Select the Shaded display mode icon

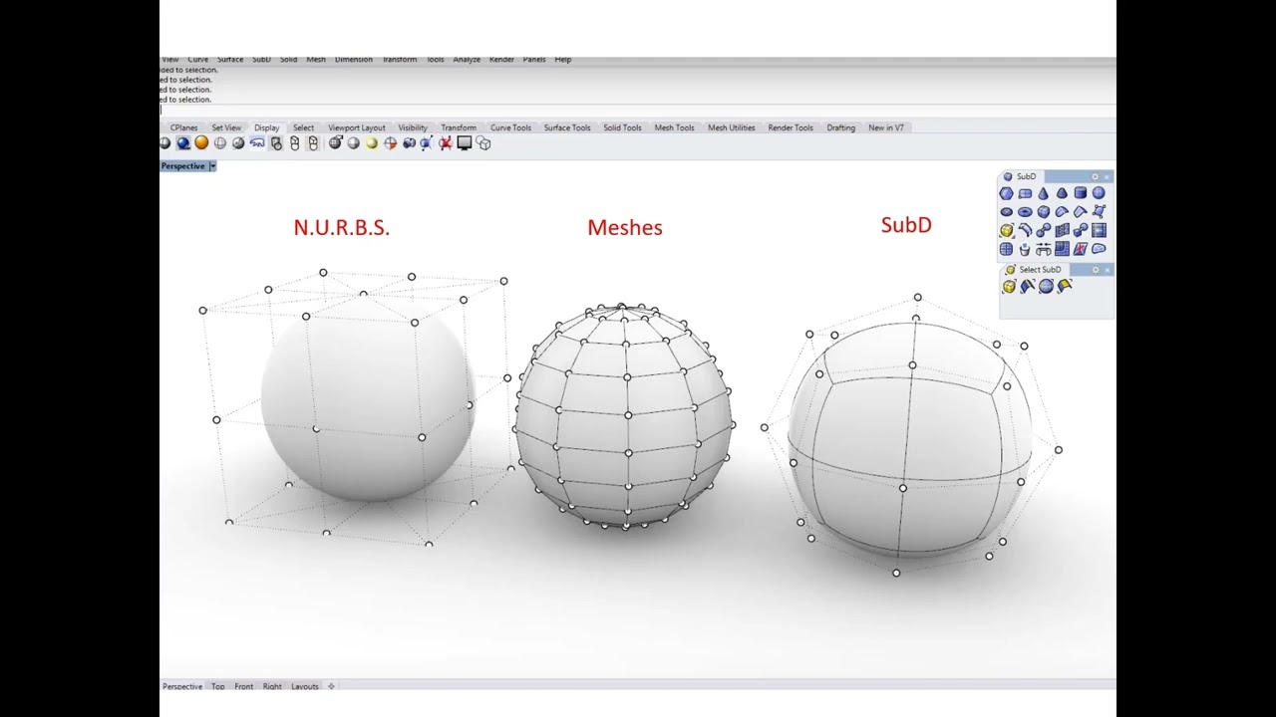pyautogui.click(x=182, y=143)
